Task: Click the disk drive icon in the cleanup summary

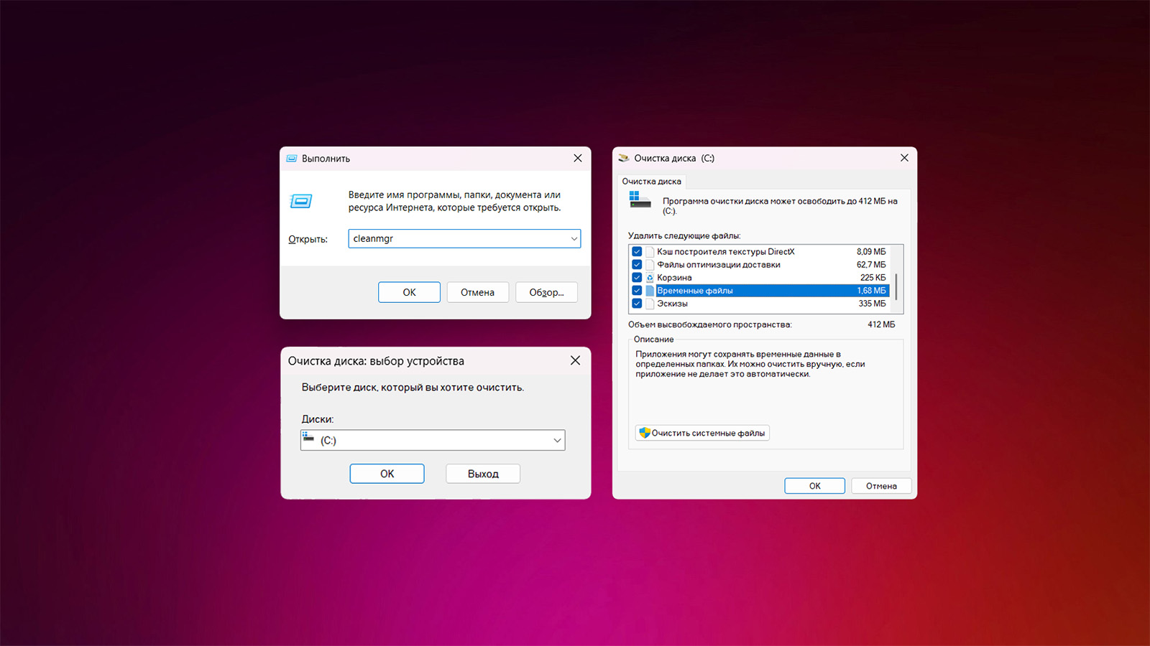Action: 640,200
